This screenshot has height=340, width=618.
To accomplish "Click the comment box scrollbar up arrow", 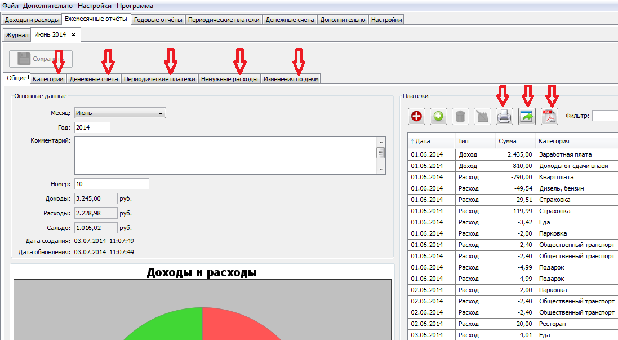I will [x=381, y=142].
